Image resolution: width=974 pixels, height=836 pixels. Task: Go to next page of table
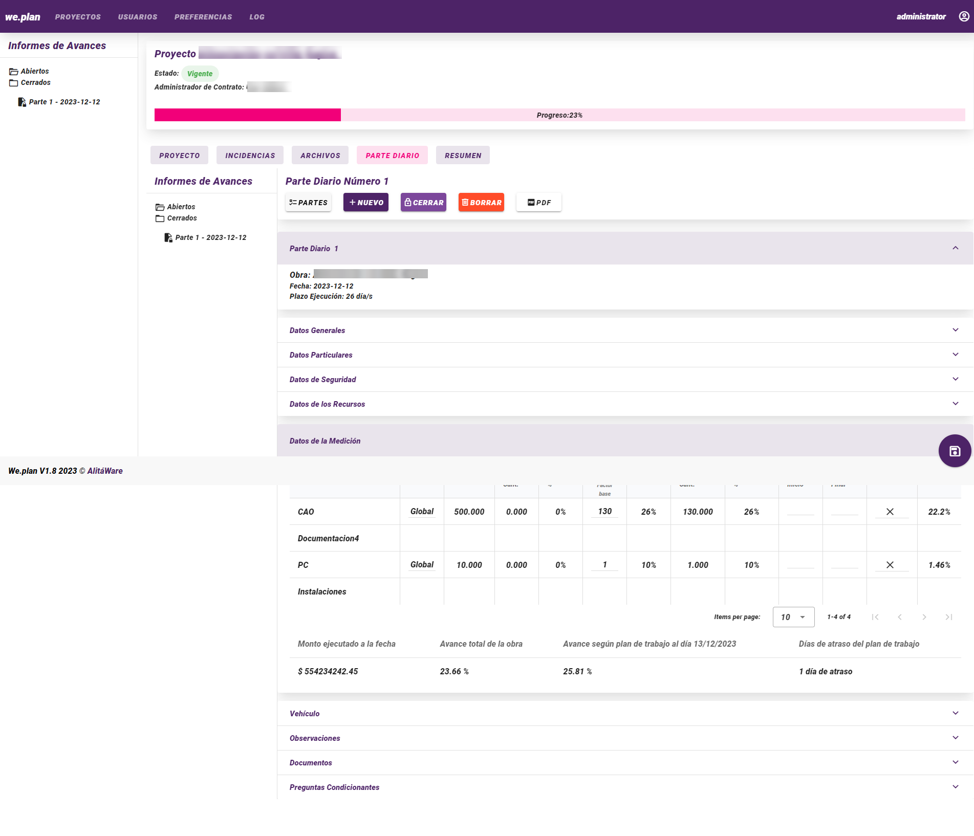(924, 617)
